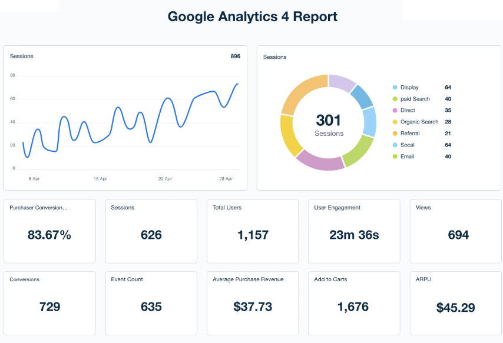The height and width of the screenshot is (343, 503).
Task: Click the 28 Apr axis label
Action: [226, 179]
